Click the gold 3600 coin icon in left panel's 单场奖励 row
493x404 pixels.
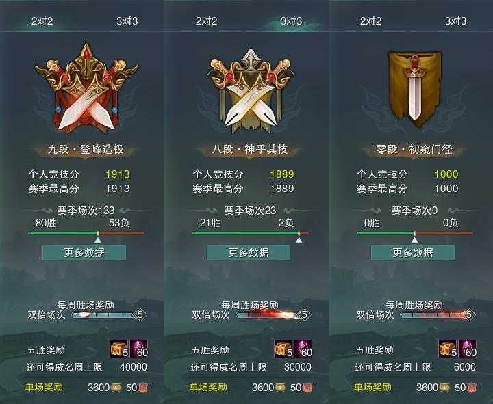(116, 388)
